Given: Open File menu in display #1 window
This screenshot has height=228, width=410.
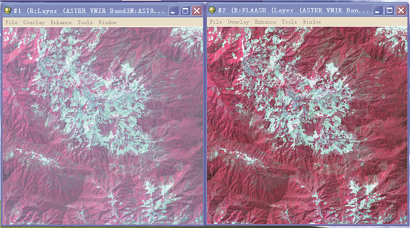Looking at the screenshot, I should coord(11,22).
